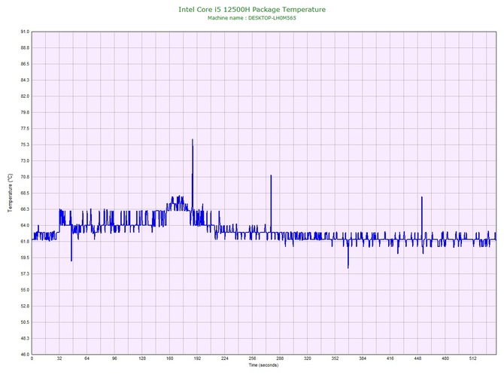Image resolution: width=504 pixels, height=378 pixels.
Task: Click the 192 time axis label
Action: 197,358
